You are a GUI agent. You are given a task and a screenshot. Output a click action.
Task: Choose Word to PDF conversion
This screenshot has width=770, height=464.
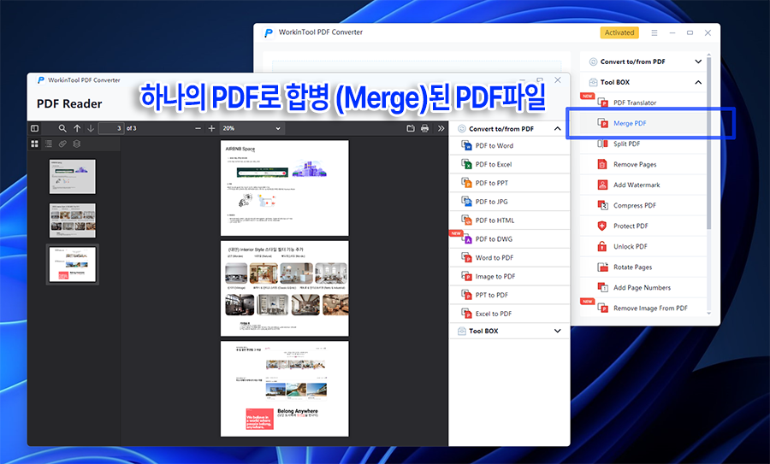510,257
